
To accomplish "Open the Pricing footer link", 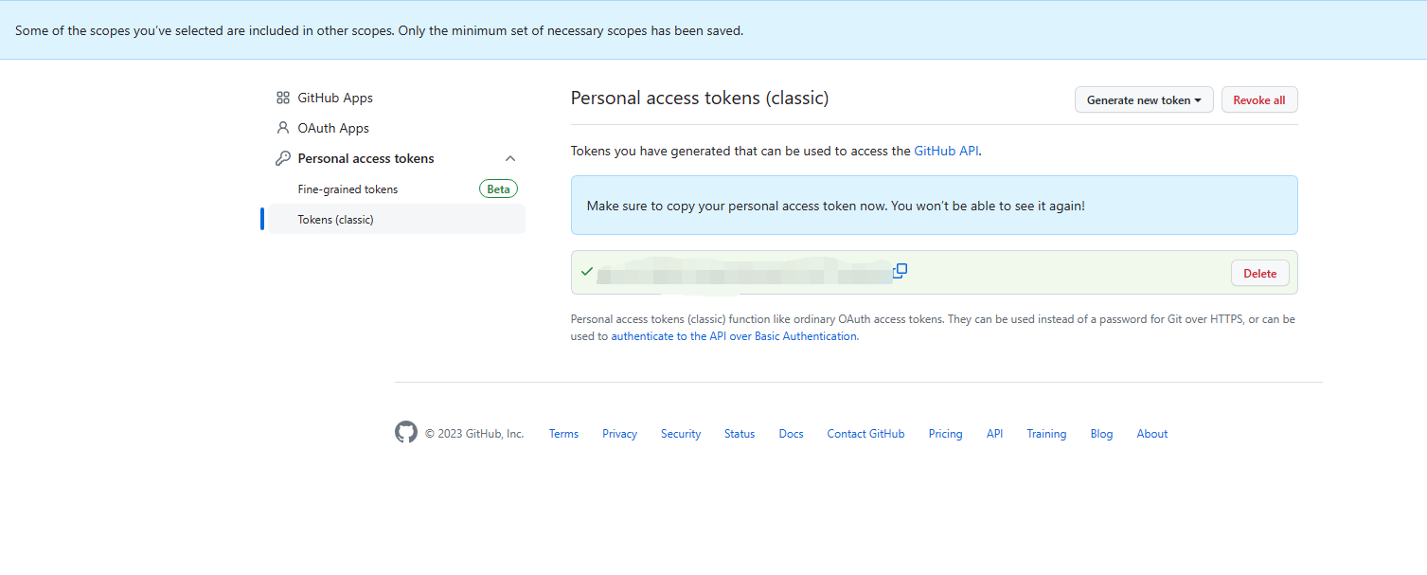I will click(x=945, y=434).
